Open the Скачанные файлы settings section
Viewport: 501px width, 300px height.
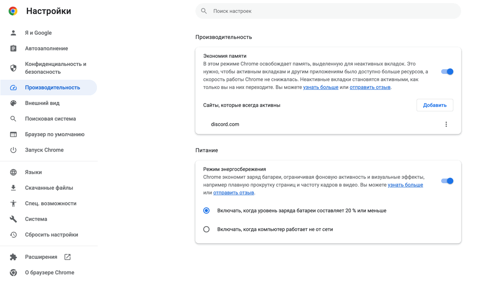click(x=49, y=188)
